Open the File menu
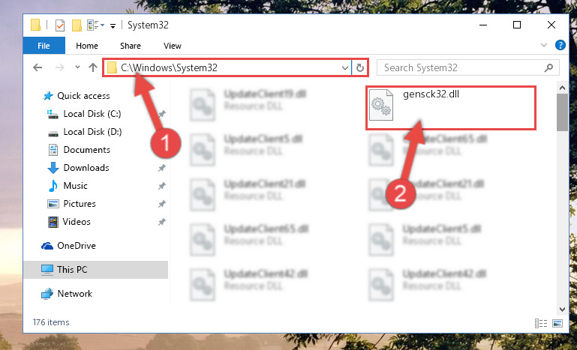 [44, 46]
